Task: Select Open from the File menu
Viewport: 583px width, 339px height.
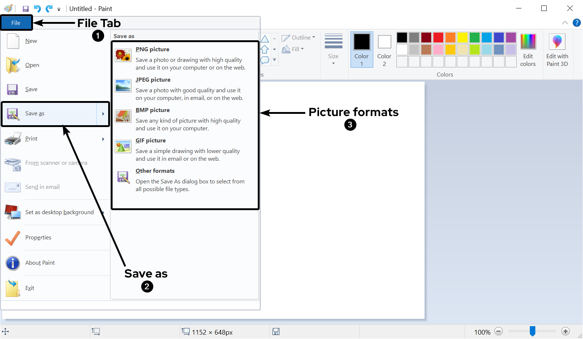Action: coord(55,65)
